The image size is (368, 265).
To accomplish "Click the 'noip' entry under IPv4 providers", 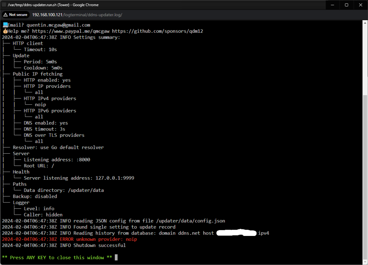I will [40, 104].
